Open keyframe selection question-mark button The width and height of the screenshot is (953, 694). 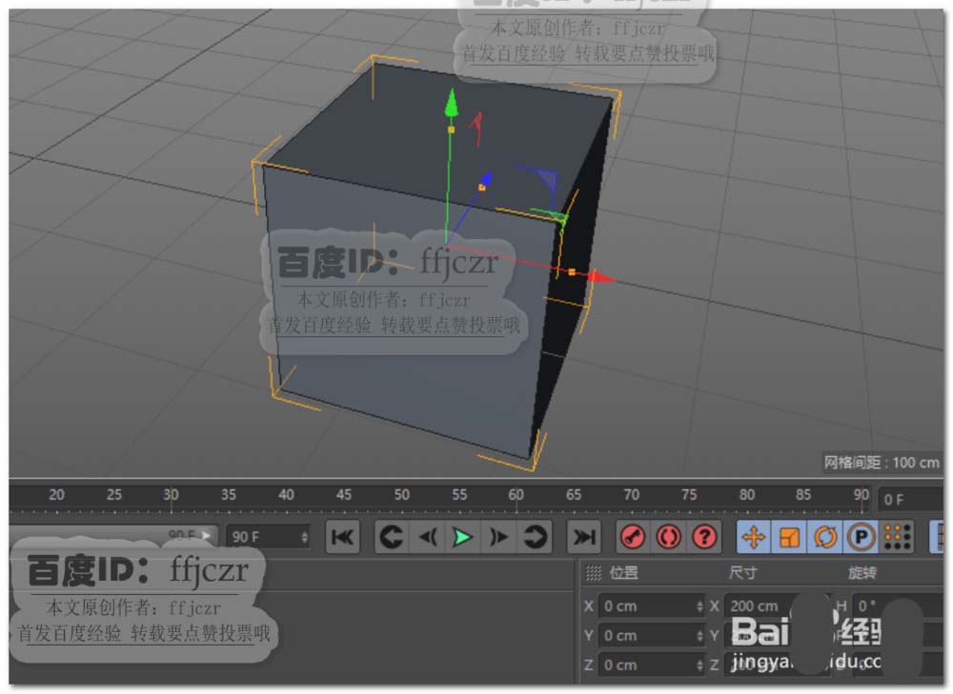704,537
